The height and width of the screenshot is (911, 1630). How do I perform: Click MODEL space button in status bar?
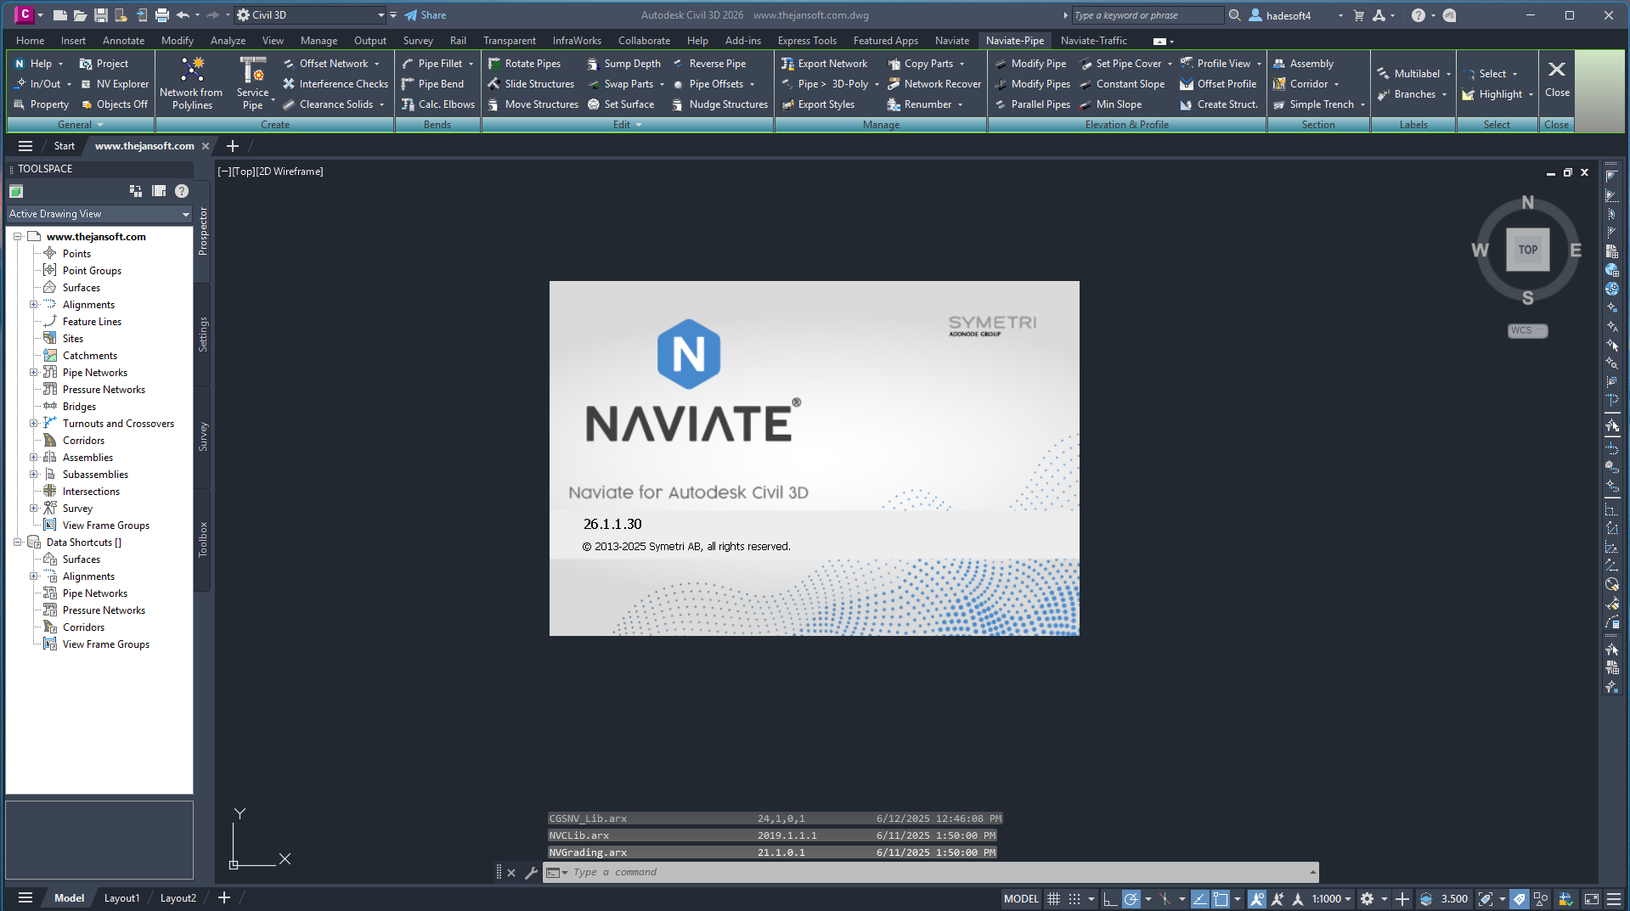tap(1021, 898)
